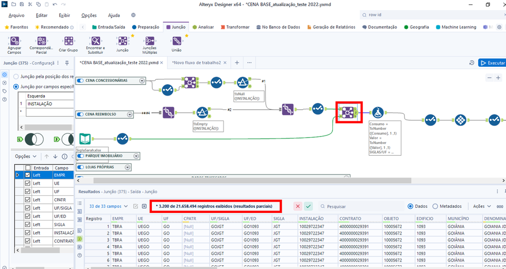506x269 pixels.
Task: Click the open workflow folder icon
Action: coord(13,5)
